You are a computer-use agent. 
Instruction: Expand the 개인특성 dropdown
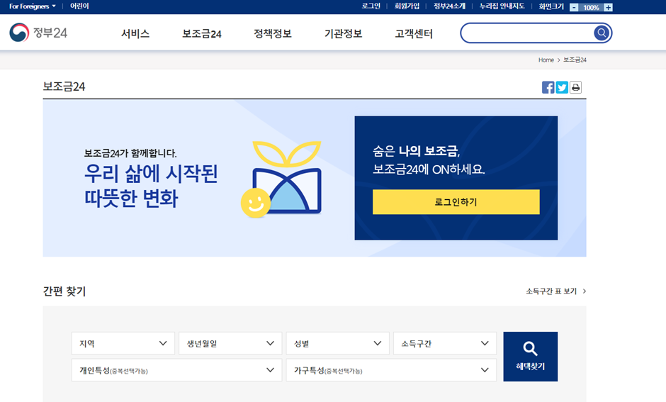(x=176, y=370)
